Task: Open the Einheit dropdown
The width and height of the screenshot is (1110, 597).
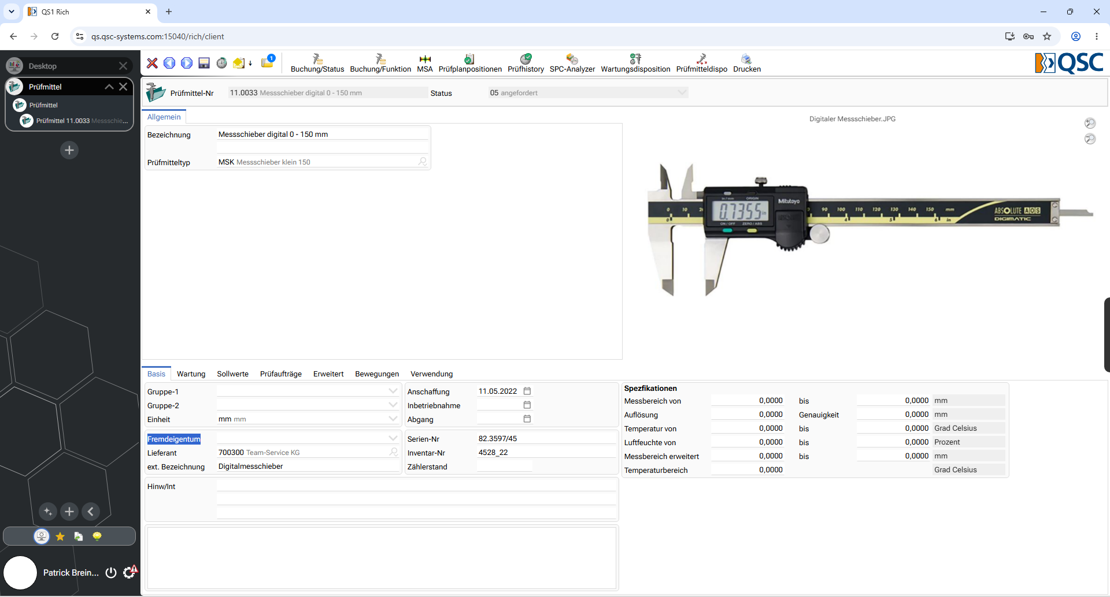Action: (393, 419)
